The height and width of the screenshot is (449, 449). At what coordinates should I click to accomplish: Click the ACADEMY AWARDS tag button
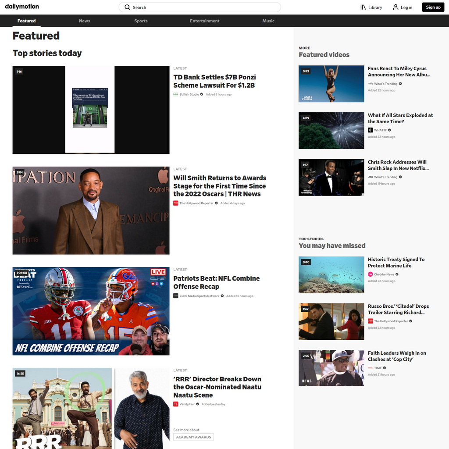193,437
